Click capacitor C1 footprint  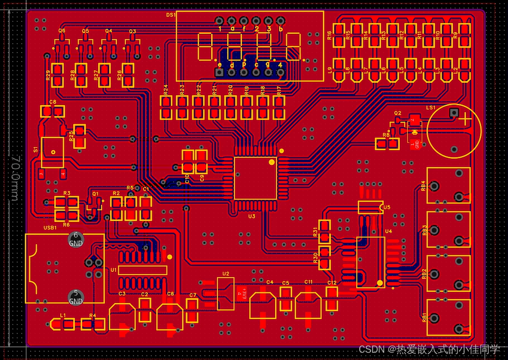tap(146, 209)
